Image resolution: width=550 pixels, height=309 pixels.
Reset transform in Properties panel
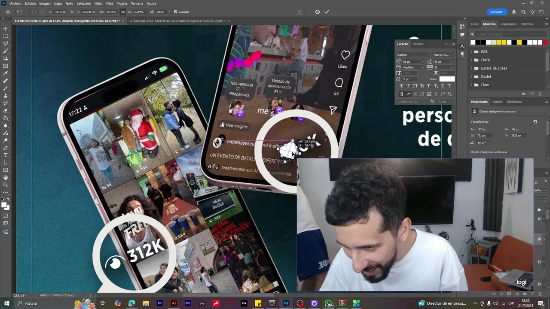(x=535, y=121)
